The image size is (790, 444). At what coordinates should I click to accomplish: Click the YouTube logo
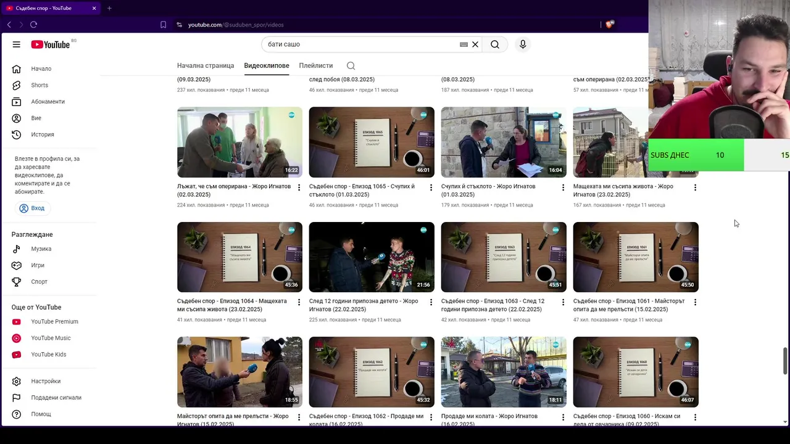(x=51, y=44)
